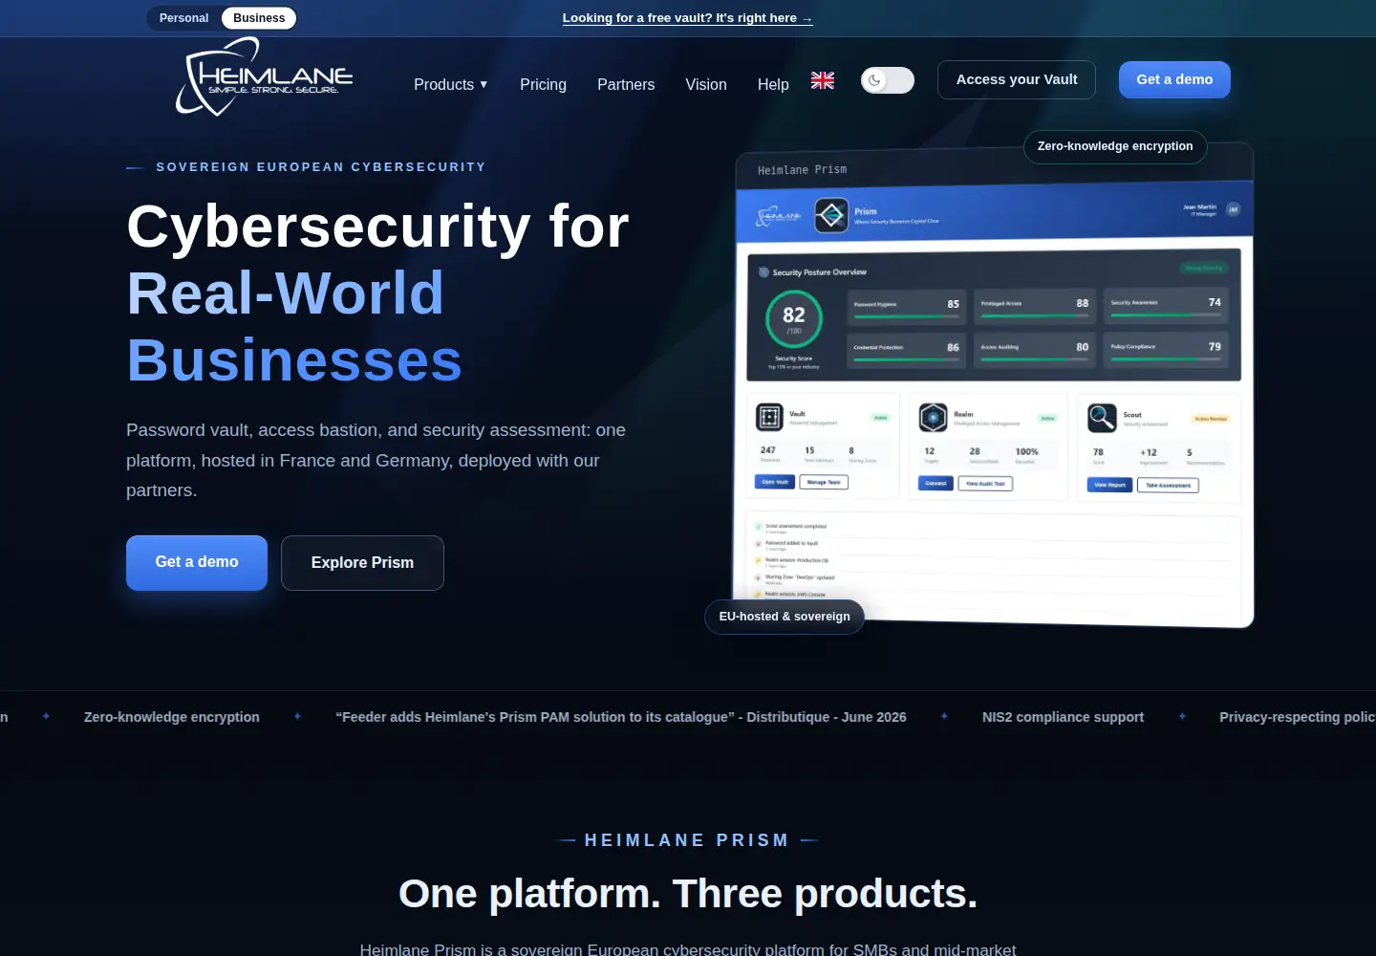Expand the Products dropdown menu
1376x956 pixels.
pyautogui.click(x=451, y=84)
